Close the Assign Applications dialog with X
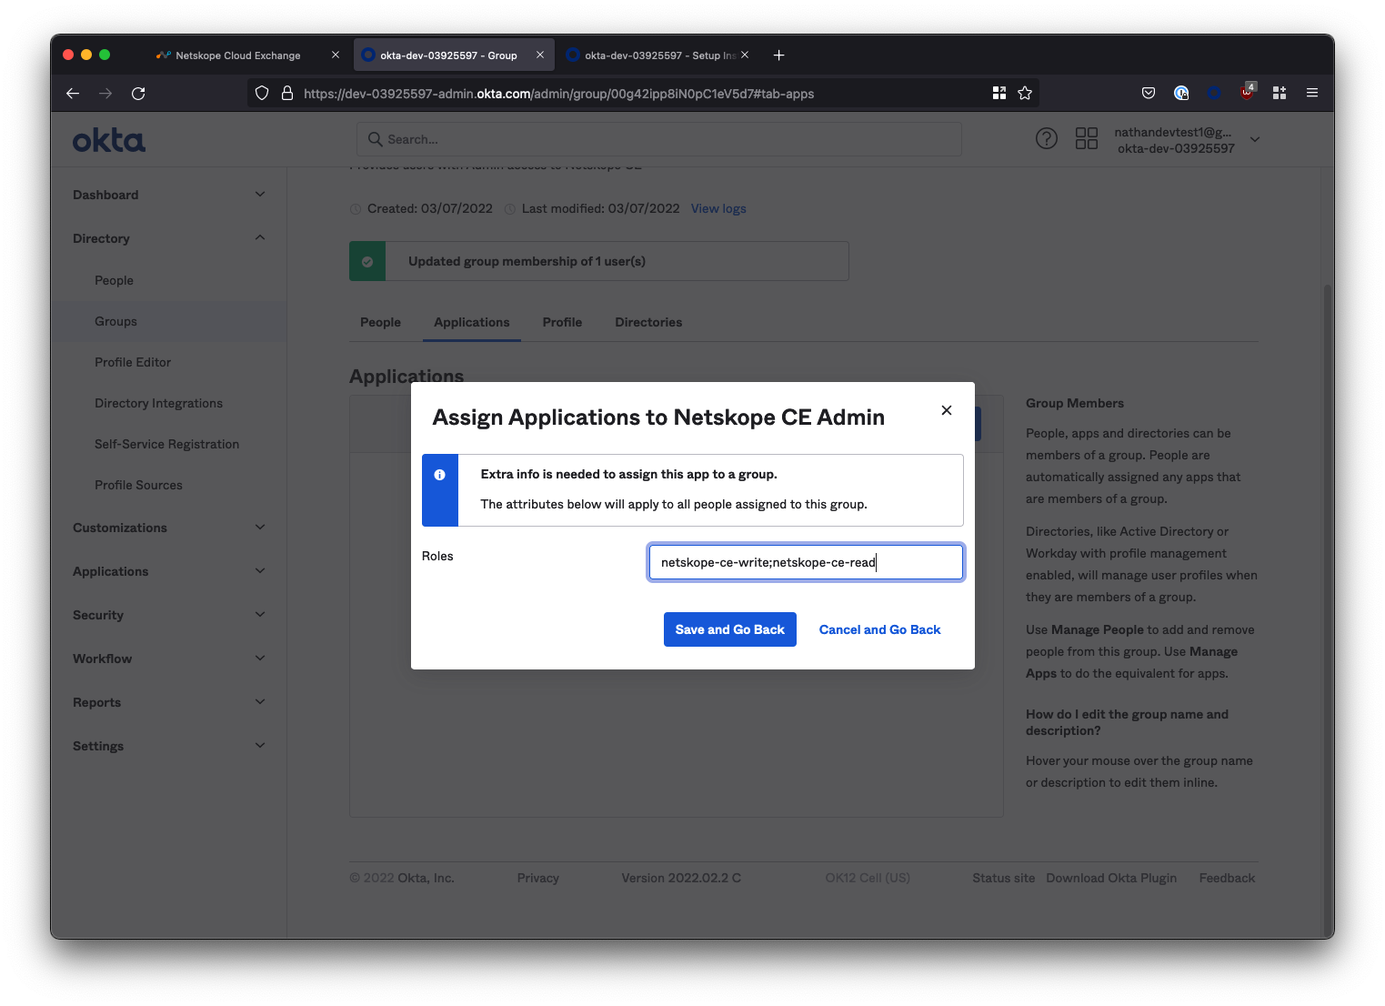This screenshot has height=1006, width=1385. click(946, 410)
